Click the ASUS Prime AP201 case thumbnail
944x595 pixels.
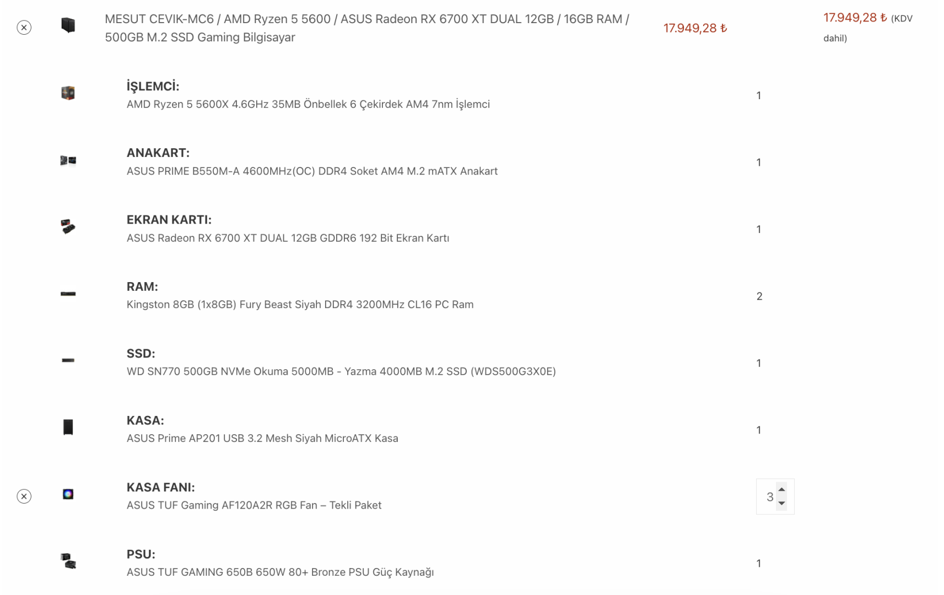tap(68, 427)
